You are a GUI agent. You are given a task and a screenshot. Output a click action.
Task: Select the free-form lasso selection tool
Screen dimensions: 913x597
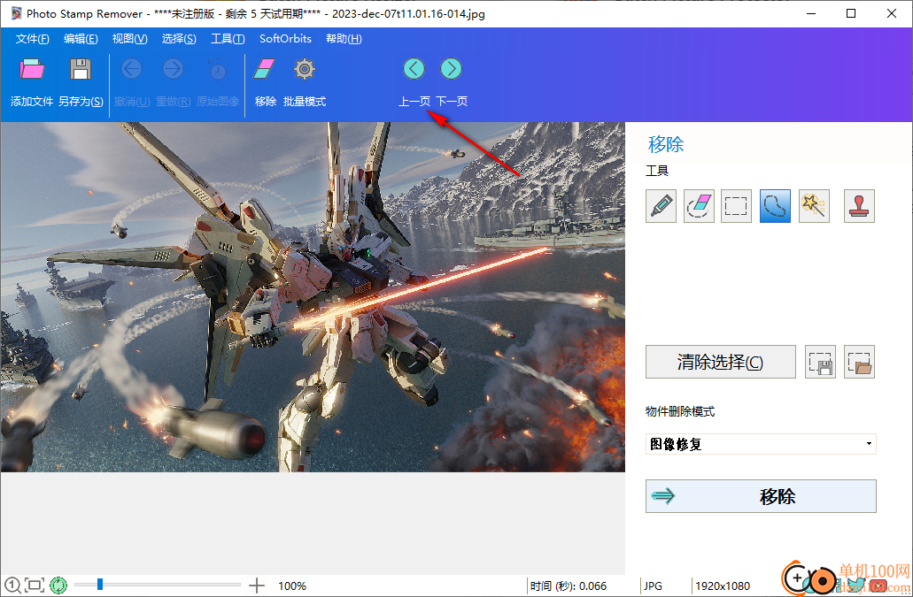pos(775,206)
